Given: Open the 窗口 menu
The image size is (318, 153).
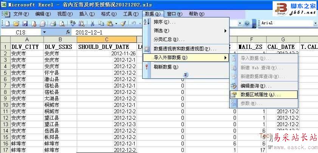Looking at the screenshot, I should pos(175,14).
